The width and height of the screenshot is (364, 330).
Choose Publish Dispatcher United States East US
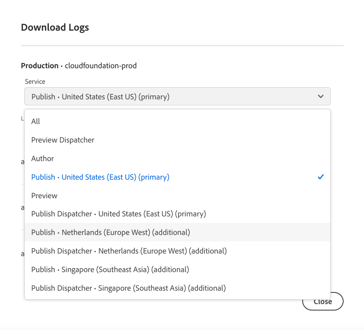point(118,214)
